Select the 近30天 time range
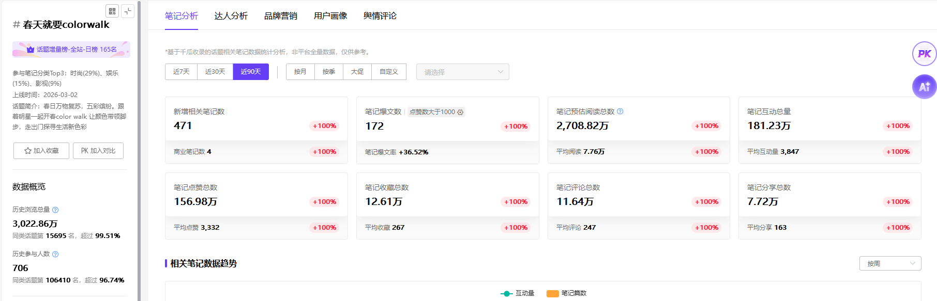This screenshot has height=301, width=937. 215,72
